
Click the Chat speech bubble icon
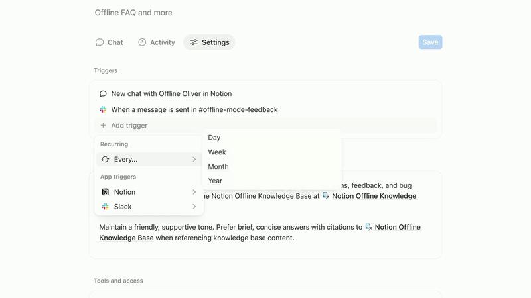point(100,42)
